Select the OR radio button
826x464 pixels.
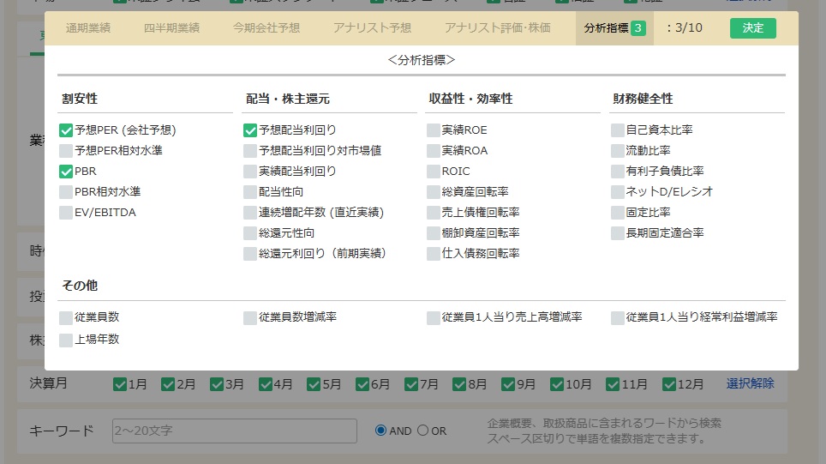point(422,431)
